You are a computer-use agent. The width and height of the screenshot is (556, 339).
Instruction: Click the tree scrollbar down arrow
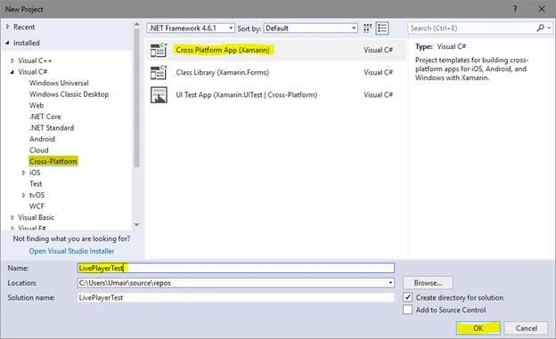[136, 224]
